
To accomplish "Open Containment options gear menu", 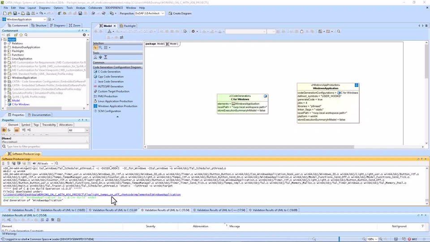I will 85,35.
